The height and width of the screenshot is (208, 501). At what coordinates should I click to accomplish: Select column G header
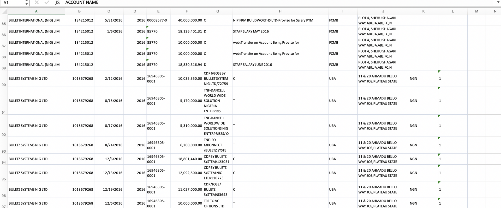[x=218, y=11]
